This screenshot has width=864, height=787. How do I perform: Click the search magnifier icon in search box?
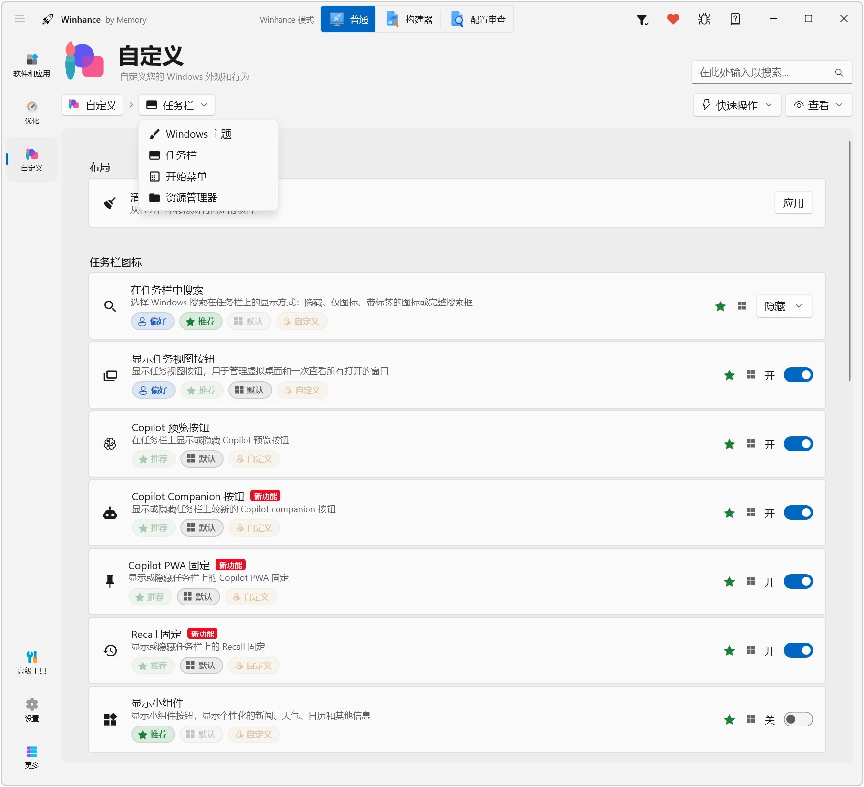(x=839, y=73)
